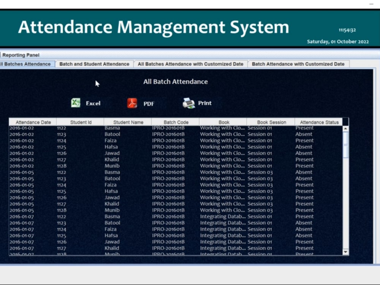Export attendance report using the Excel icon
The image size is (380, 285).
click(x=76, y=103)
